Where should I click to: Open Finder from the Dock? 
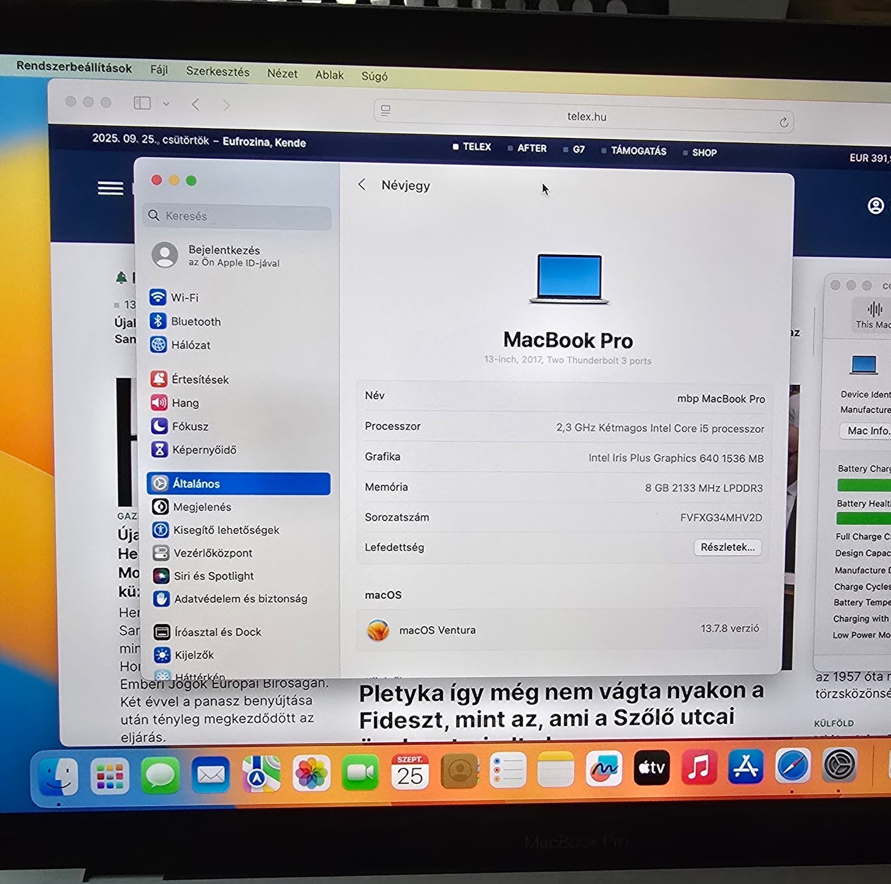[x=58, y=775]
